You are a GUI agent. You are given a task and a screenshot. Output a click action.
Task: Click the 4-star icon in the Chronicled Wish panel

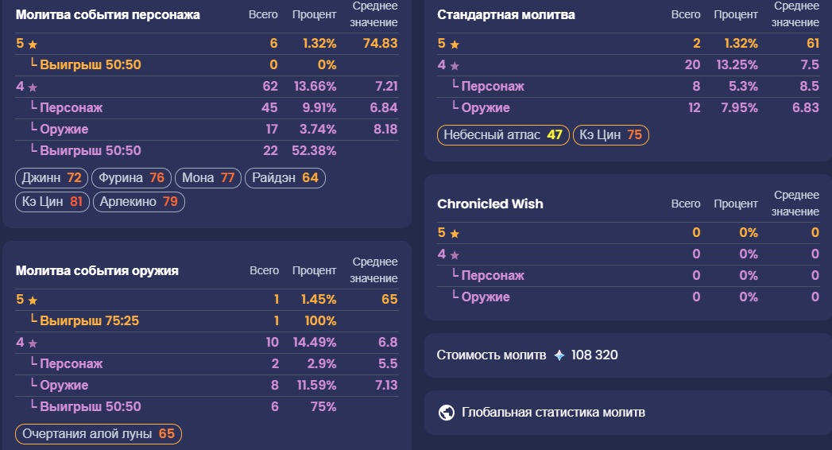pyautogui.click(x=455, y=255)
